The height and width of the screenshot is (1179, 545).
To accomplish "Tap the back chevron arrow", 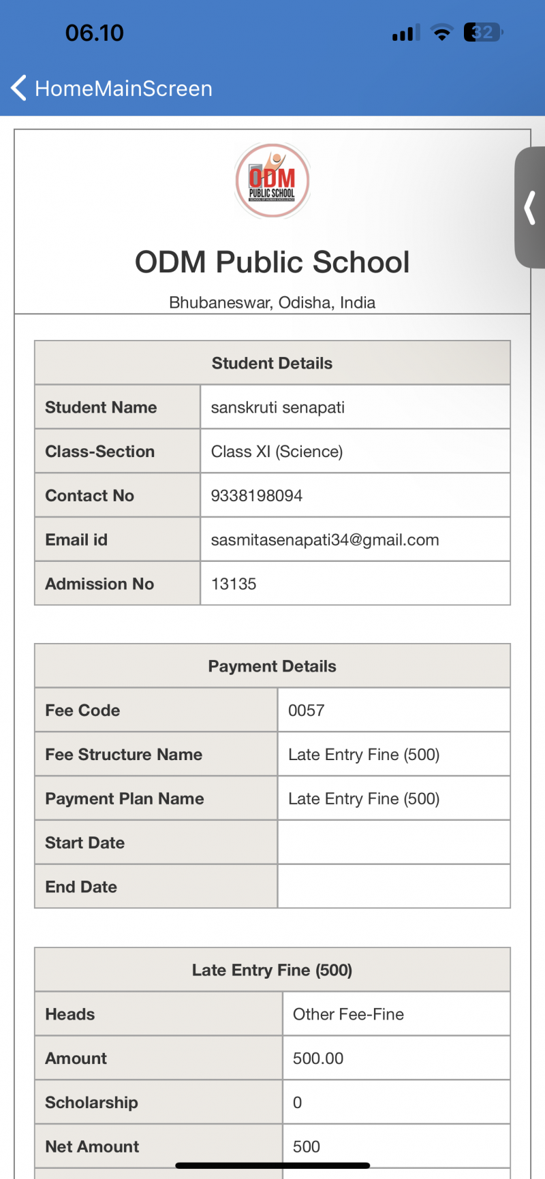I will click(x=19, y=88).
